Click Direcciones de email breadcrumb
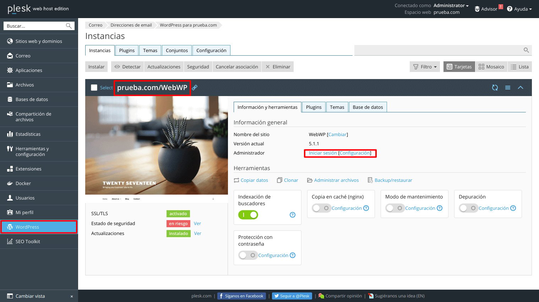Image resolution: width=539 pixels, height=302 pixels. pos(131,25)
